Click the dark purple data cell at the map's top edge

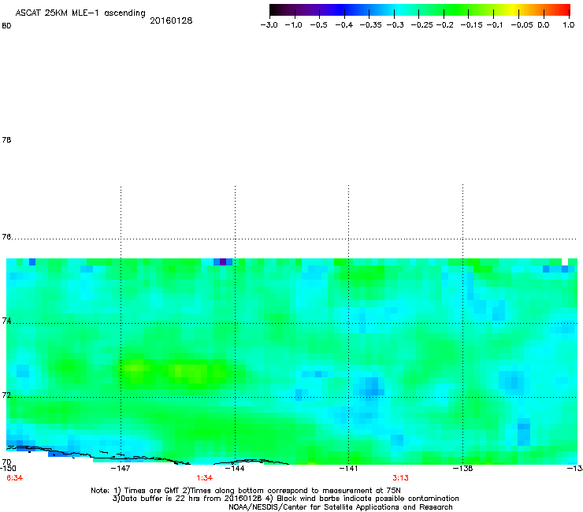coord(223,262)
